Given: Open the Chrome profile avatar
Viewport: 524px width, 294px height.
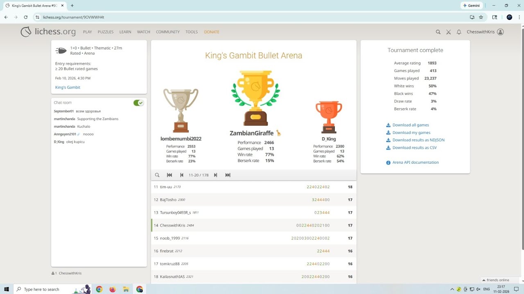Looking at the screenshot, I should coord(509,17).
